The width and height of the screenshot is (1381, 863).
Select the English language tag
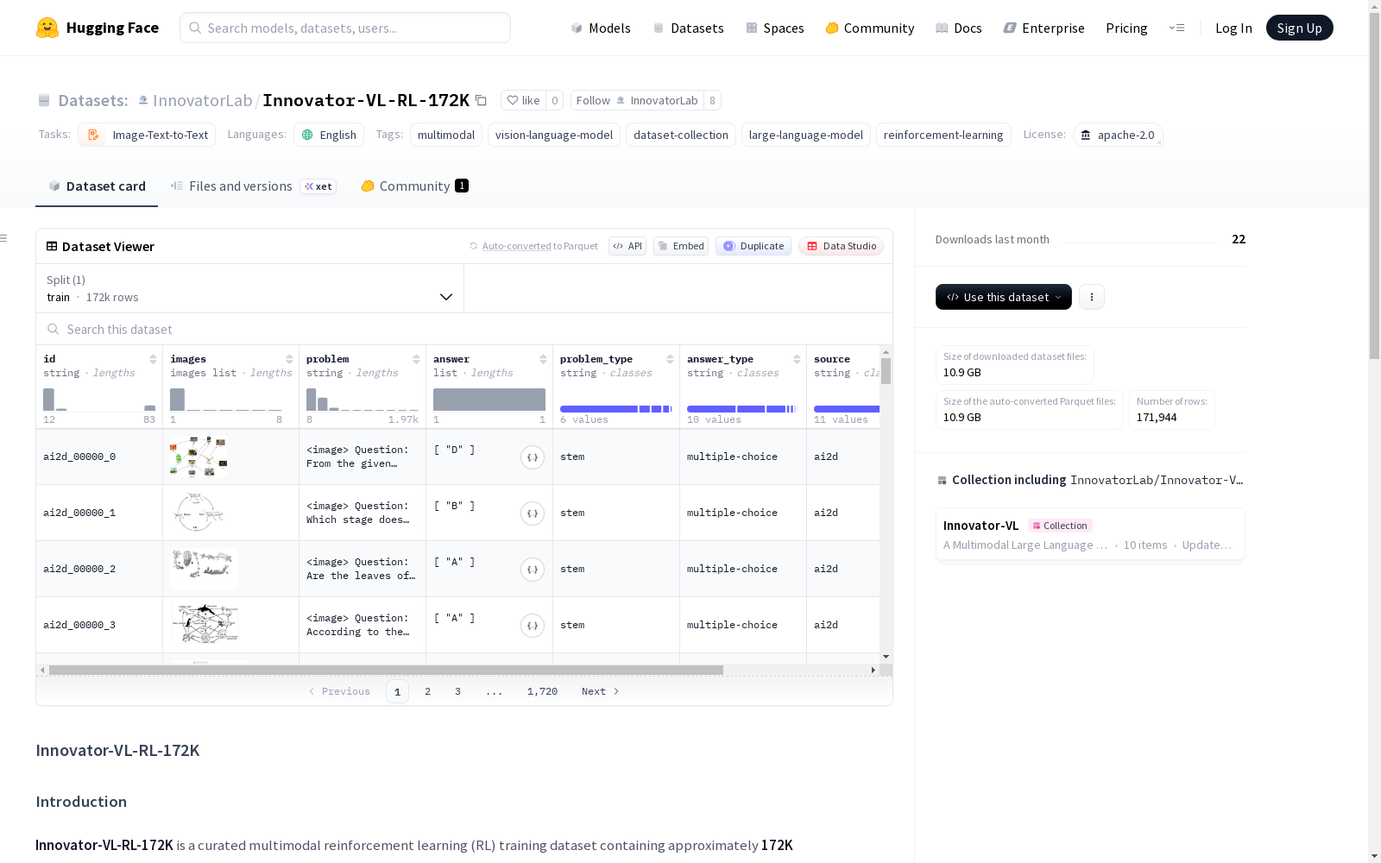329,135
